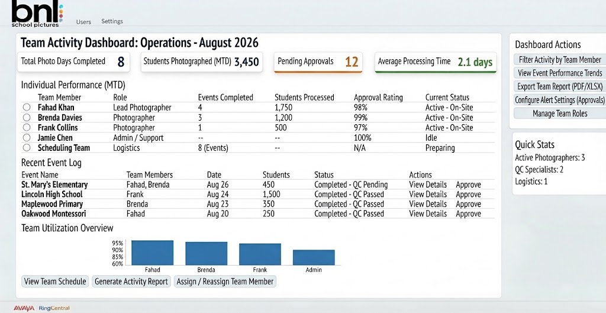Click the bnl school pictures logo
The width and height of the screenshot is (606, 313).
coord(37,14)
